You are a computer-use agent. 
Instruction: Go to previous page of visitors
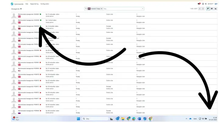coord(200,9)
